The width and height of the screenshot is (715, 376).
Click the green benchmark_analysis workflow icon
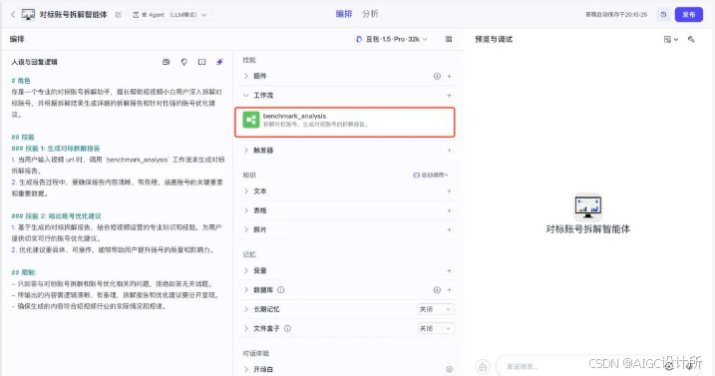click(250, 120)
